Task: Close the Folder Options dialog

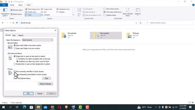Action: pos(55,31)
